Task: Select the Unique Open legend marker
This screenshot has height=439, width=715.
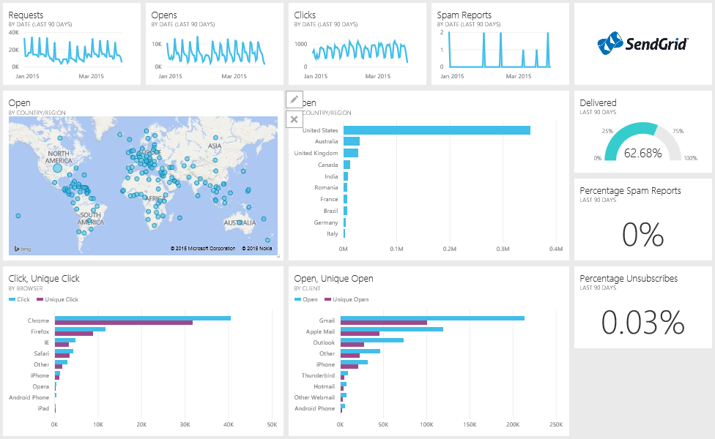Action: (x=329, y=300)
